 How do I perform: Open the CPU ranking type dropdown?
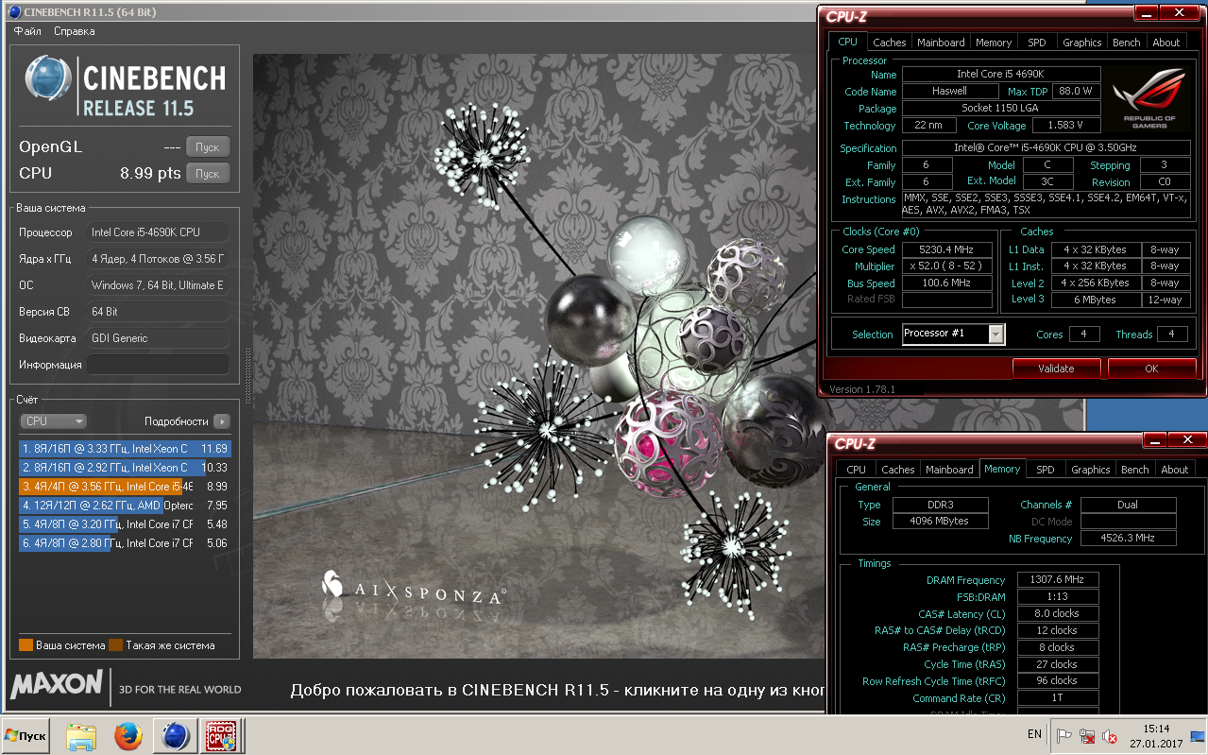(53, 421)
